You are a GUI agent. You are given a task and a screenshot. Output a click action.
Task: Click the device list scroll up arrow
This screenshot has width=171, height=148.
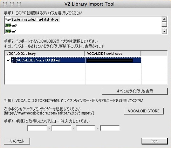[x=164, y=19]
